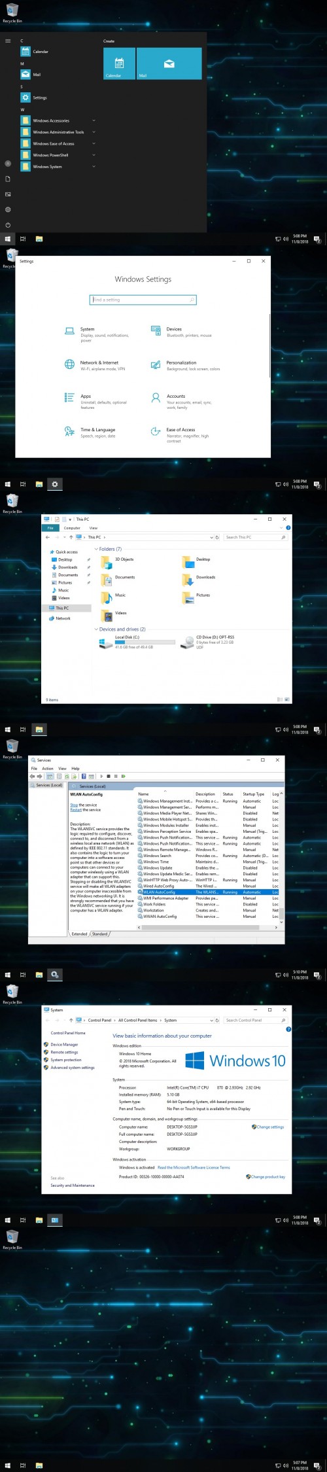Open Personalization settings category
327x1472 pixels.
point(186,365)
